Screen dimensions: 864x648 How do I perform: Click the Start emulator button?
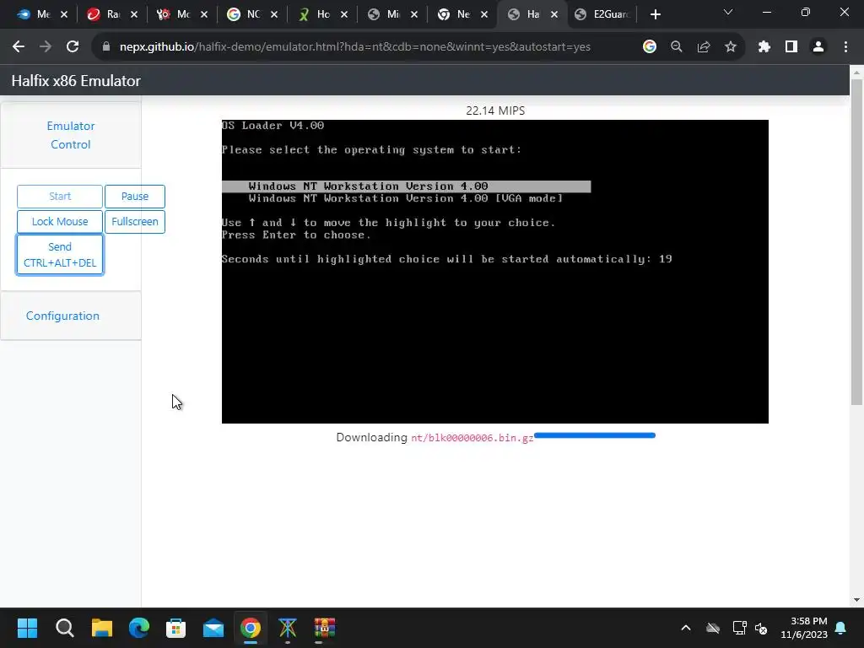pyautogui.click(x=60, y=196)
